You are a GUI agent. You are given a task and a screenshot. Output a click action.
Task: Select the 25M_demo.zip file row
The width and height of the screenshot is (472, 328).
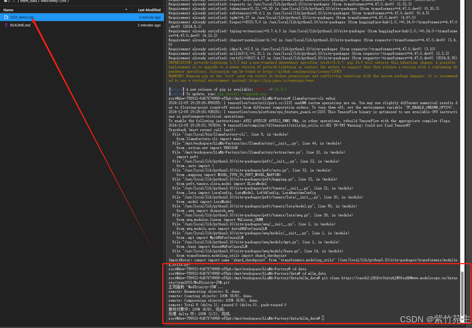click(x=82, y=17)
